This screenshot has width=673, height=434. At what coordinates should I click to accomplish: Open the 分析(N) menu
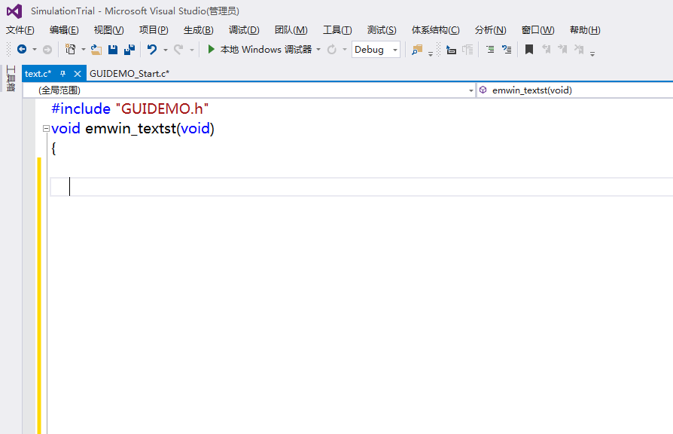490,30
